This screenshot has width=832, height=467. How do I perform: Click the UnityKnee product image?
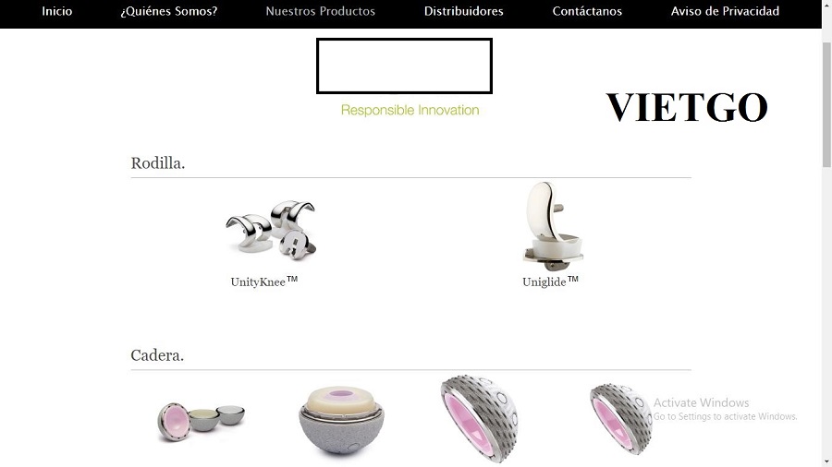(271, 229)
